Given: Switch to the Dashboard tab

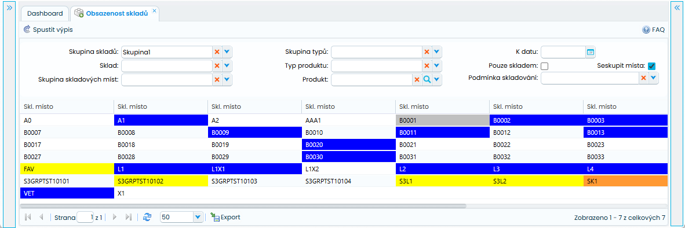Looking at the screenshot, I should [x=45, y=13].
